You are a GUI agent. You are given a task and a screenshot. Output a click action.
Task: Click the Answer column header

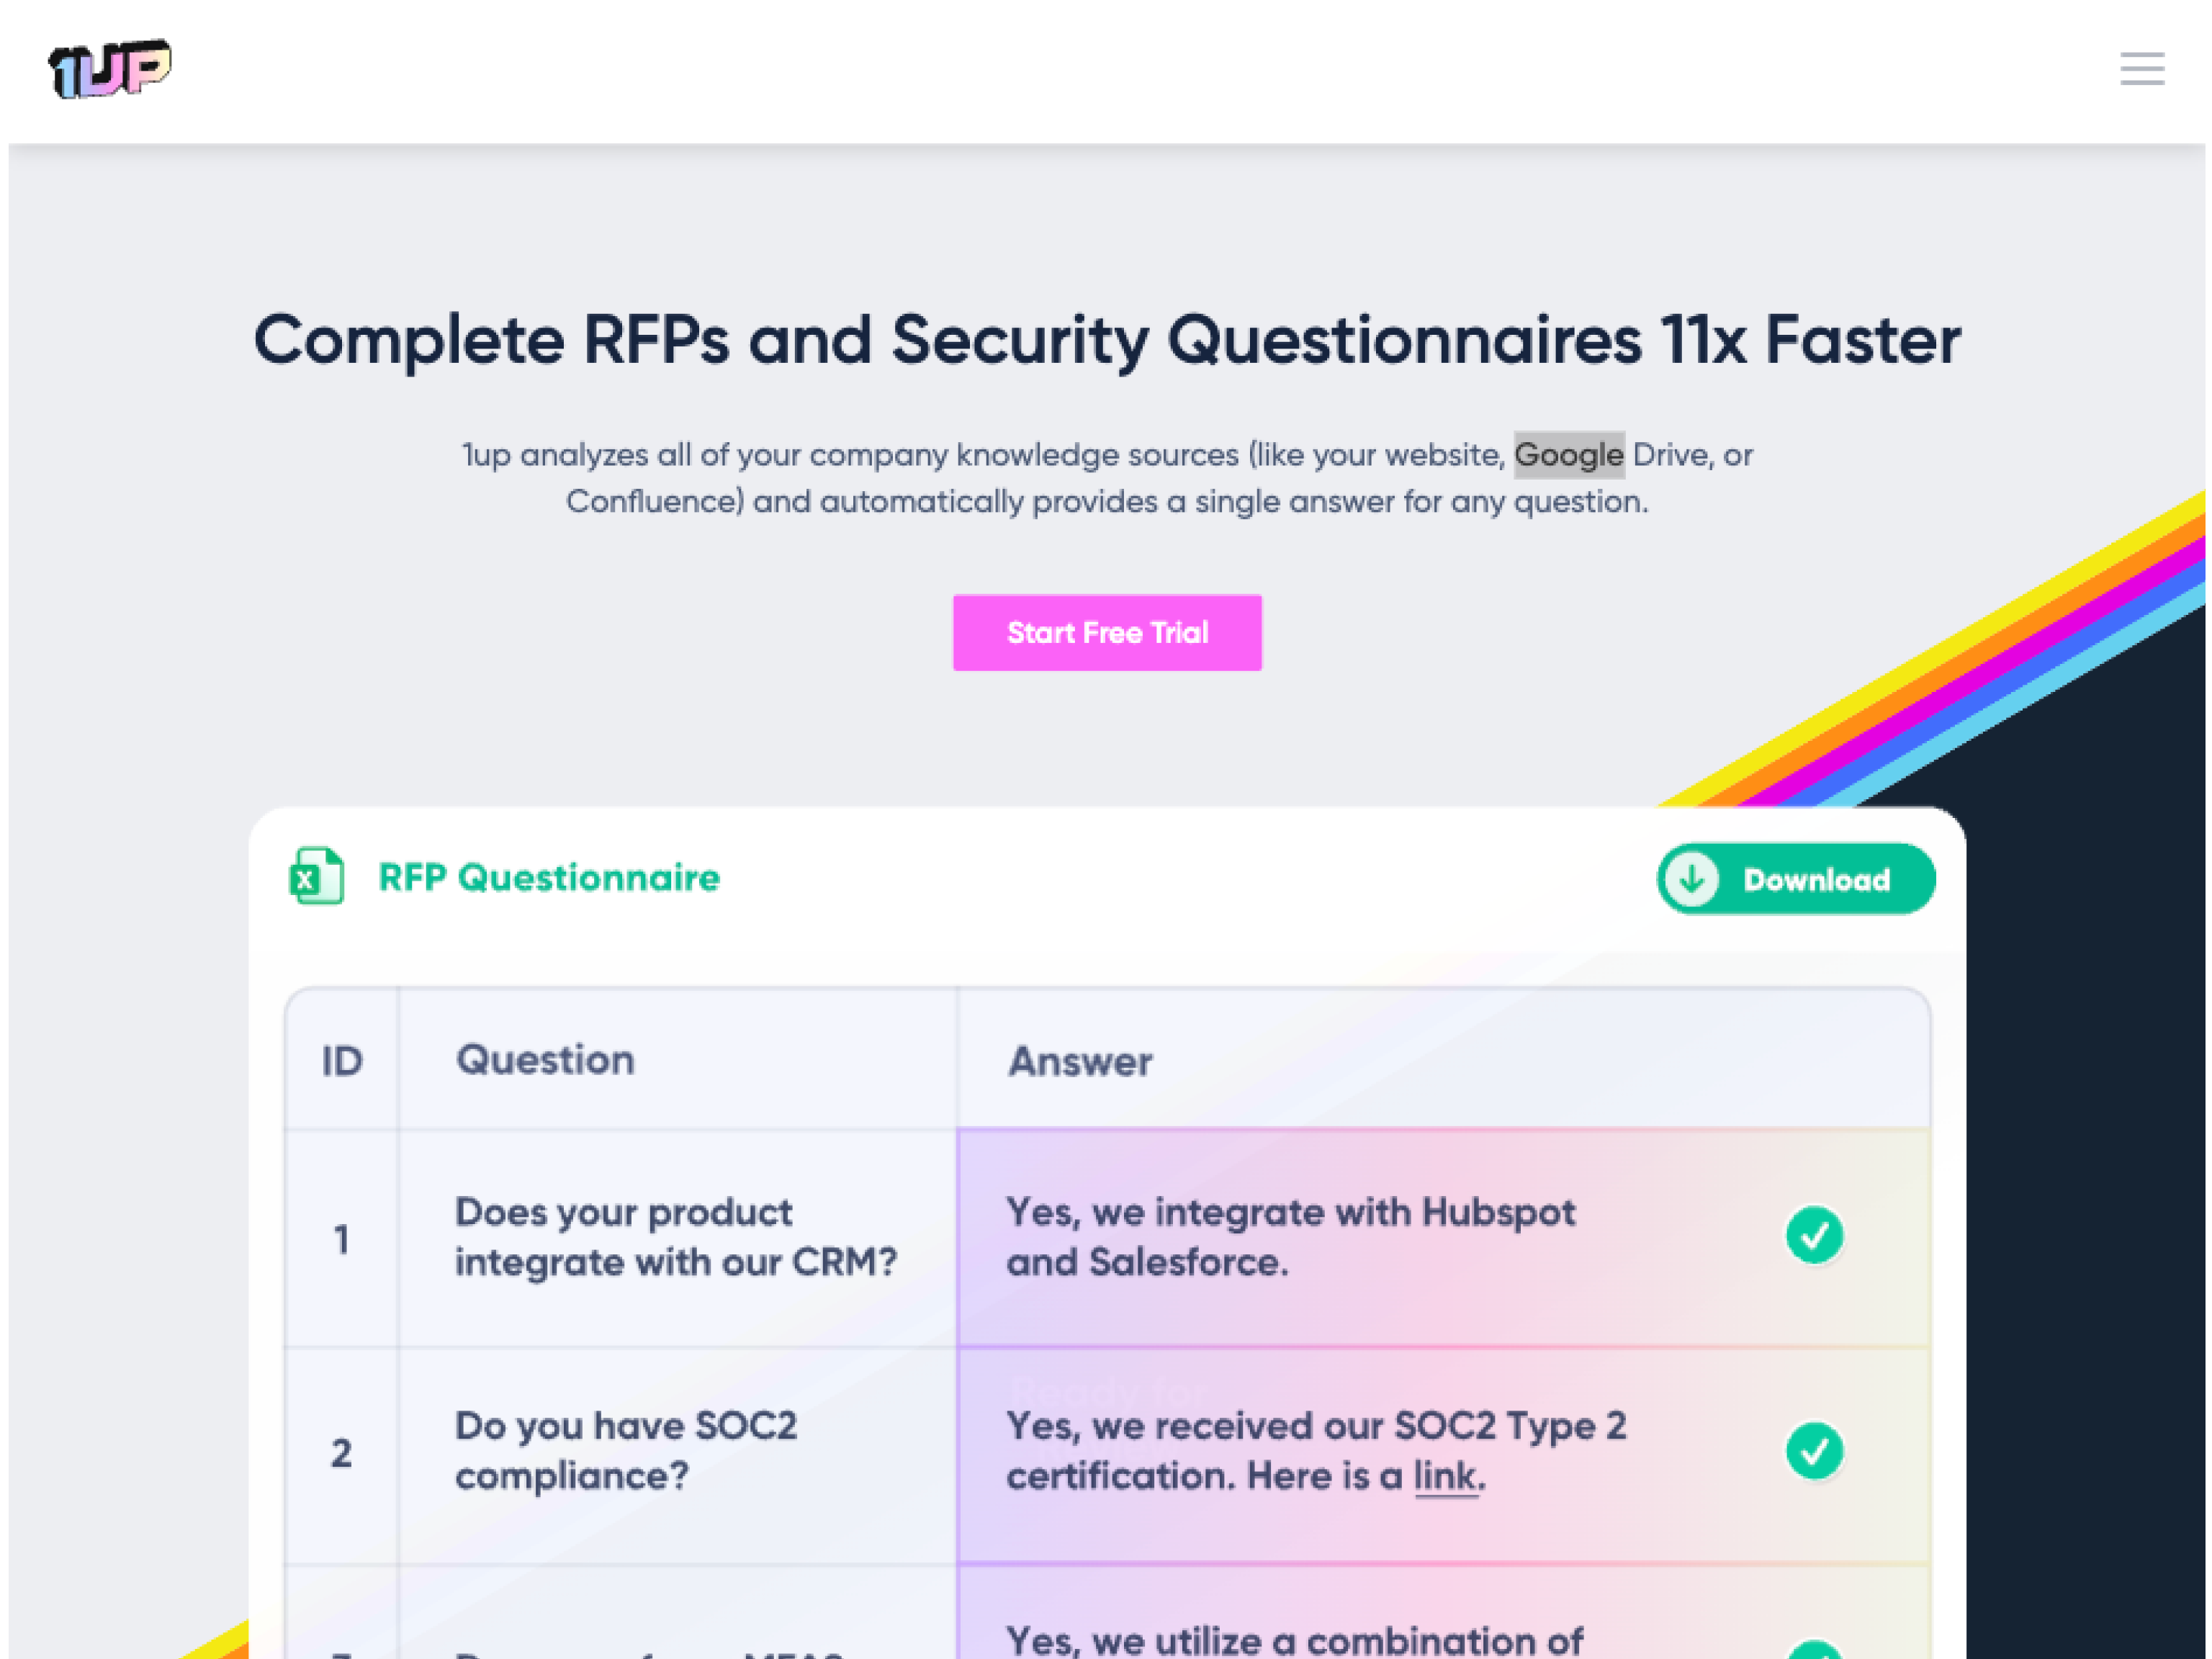[1079, 1061]
